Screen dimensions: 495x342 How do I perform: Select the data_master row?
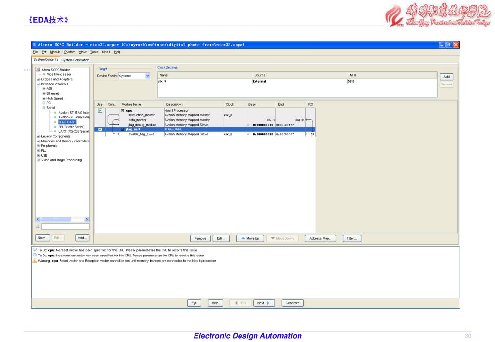coord(205,120)
